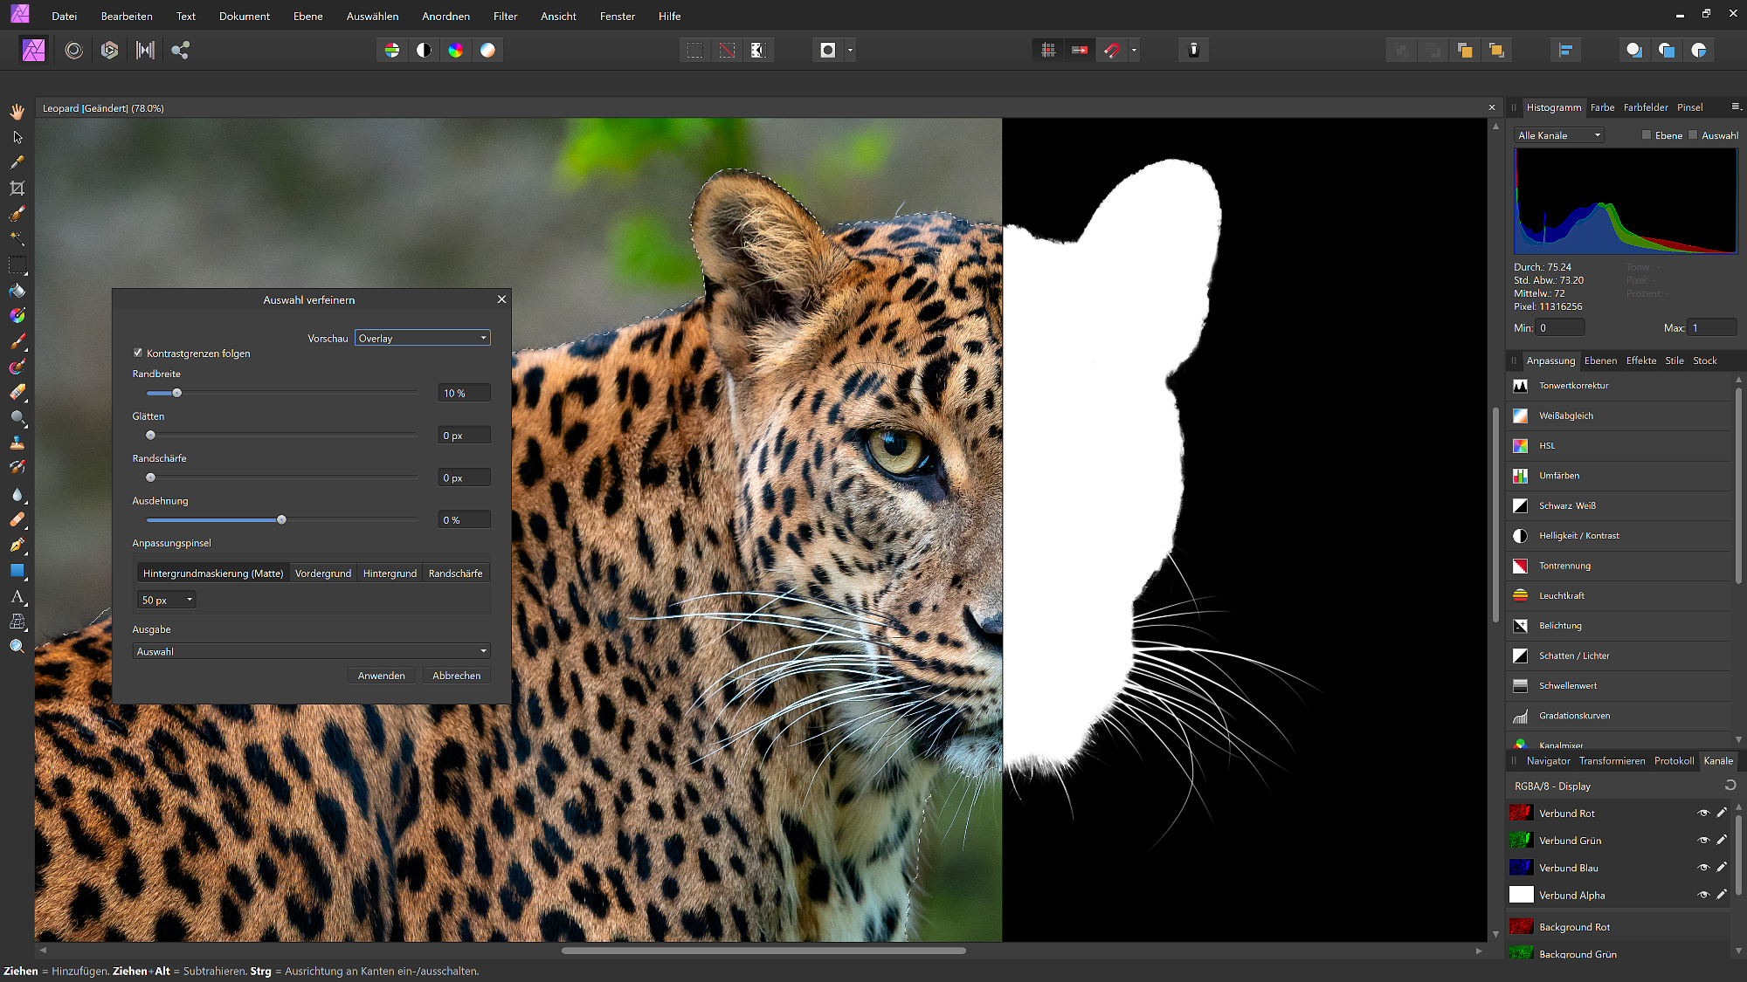Add a Gradationskurven adjustment

click(x=1619, y=716)
